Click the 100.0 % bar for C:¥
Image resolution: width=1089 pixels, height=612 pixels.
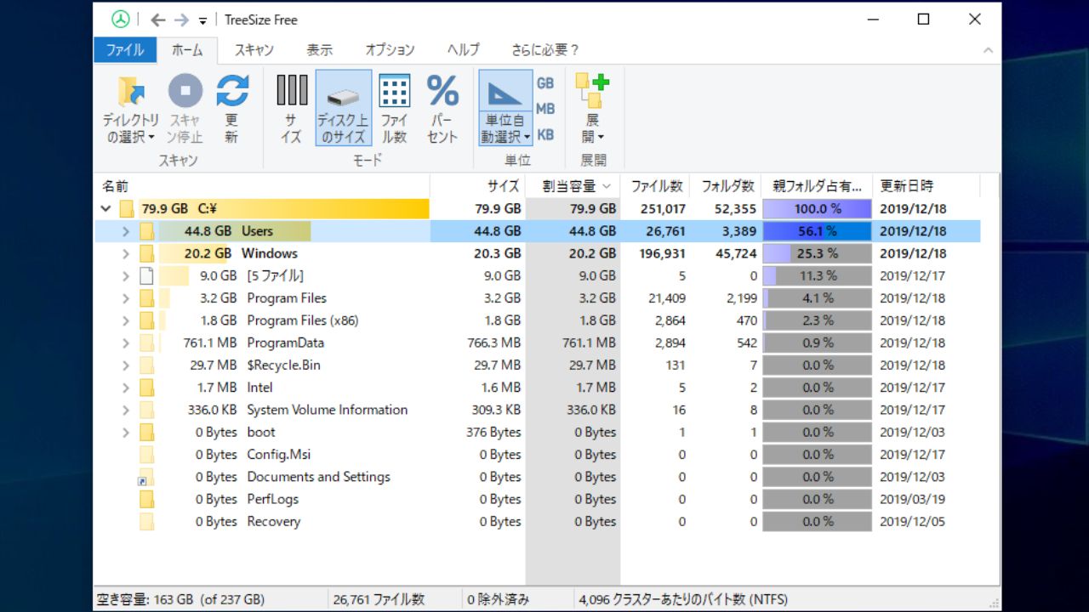click(818, 208)
